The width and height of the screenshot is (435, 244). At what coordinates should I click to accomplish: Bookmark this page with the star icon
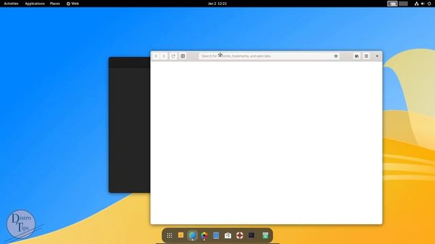336,56
